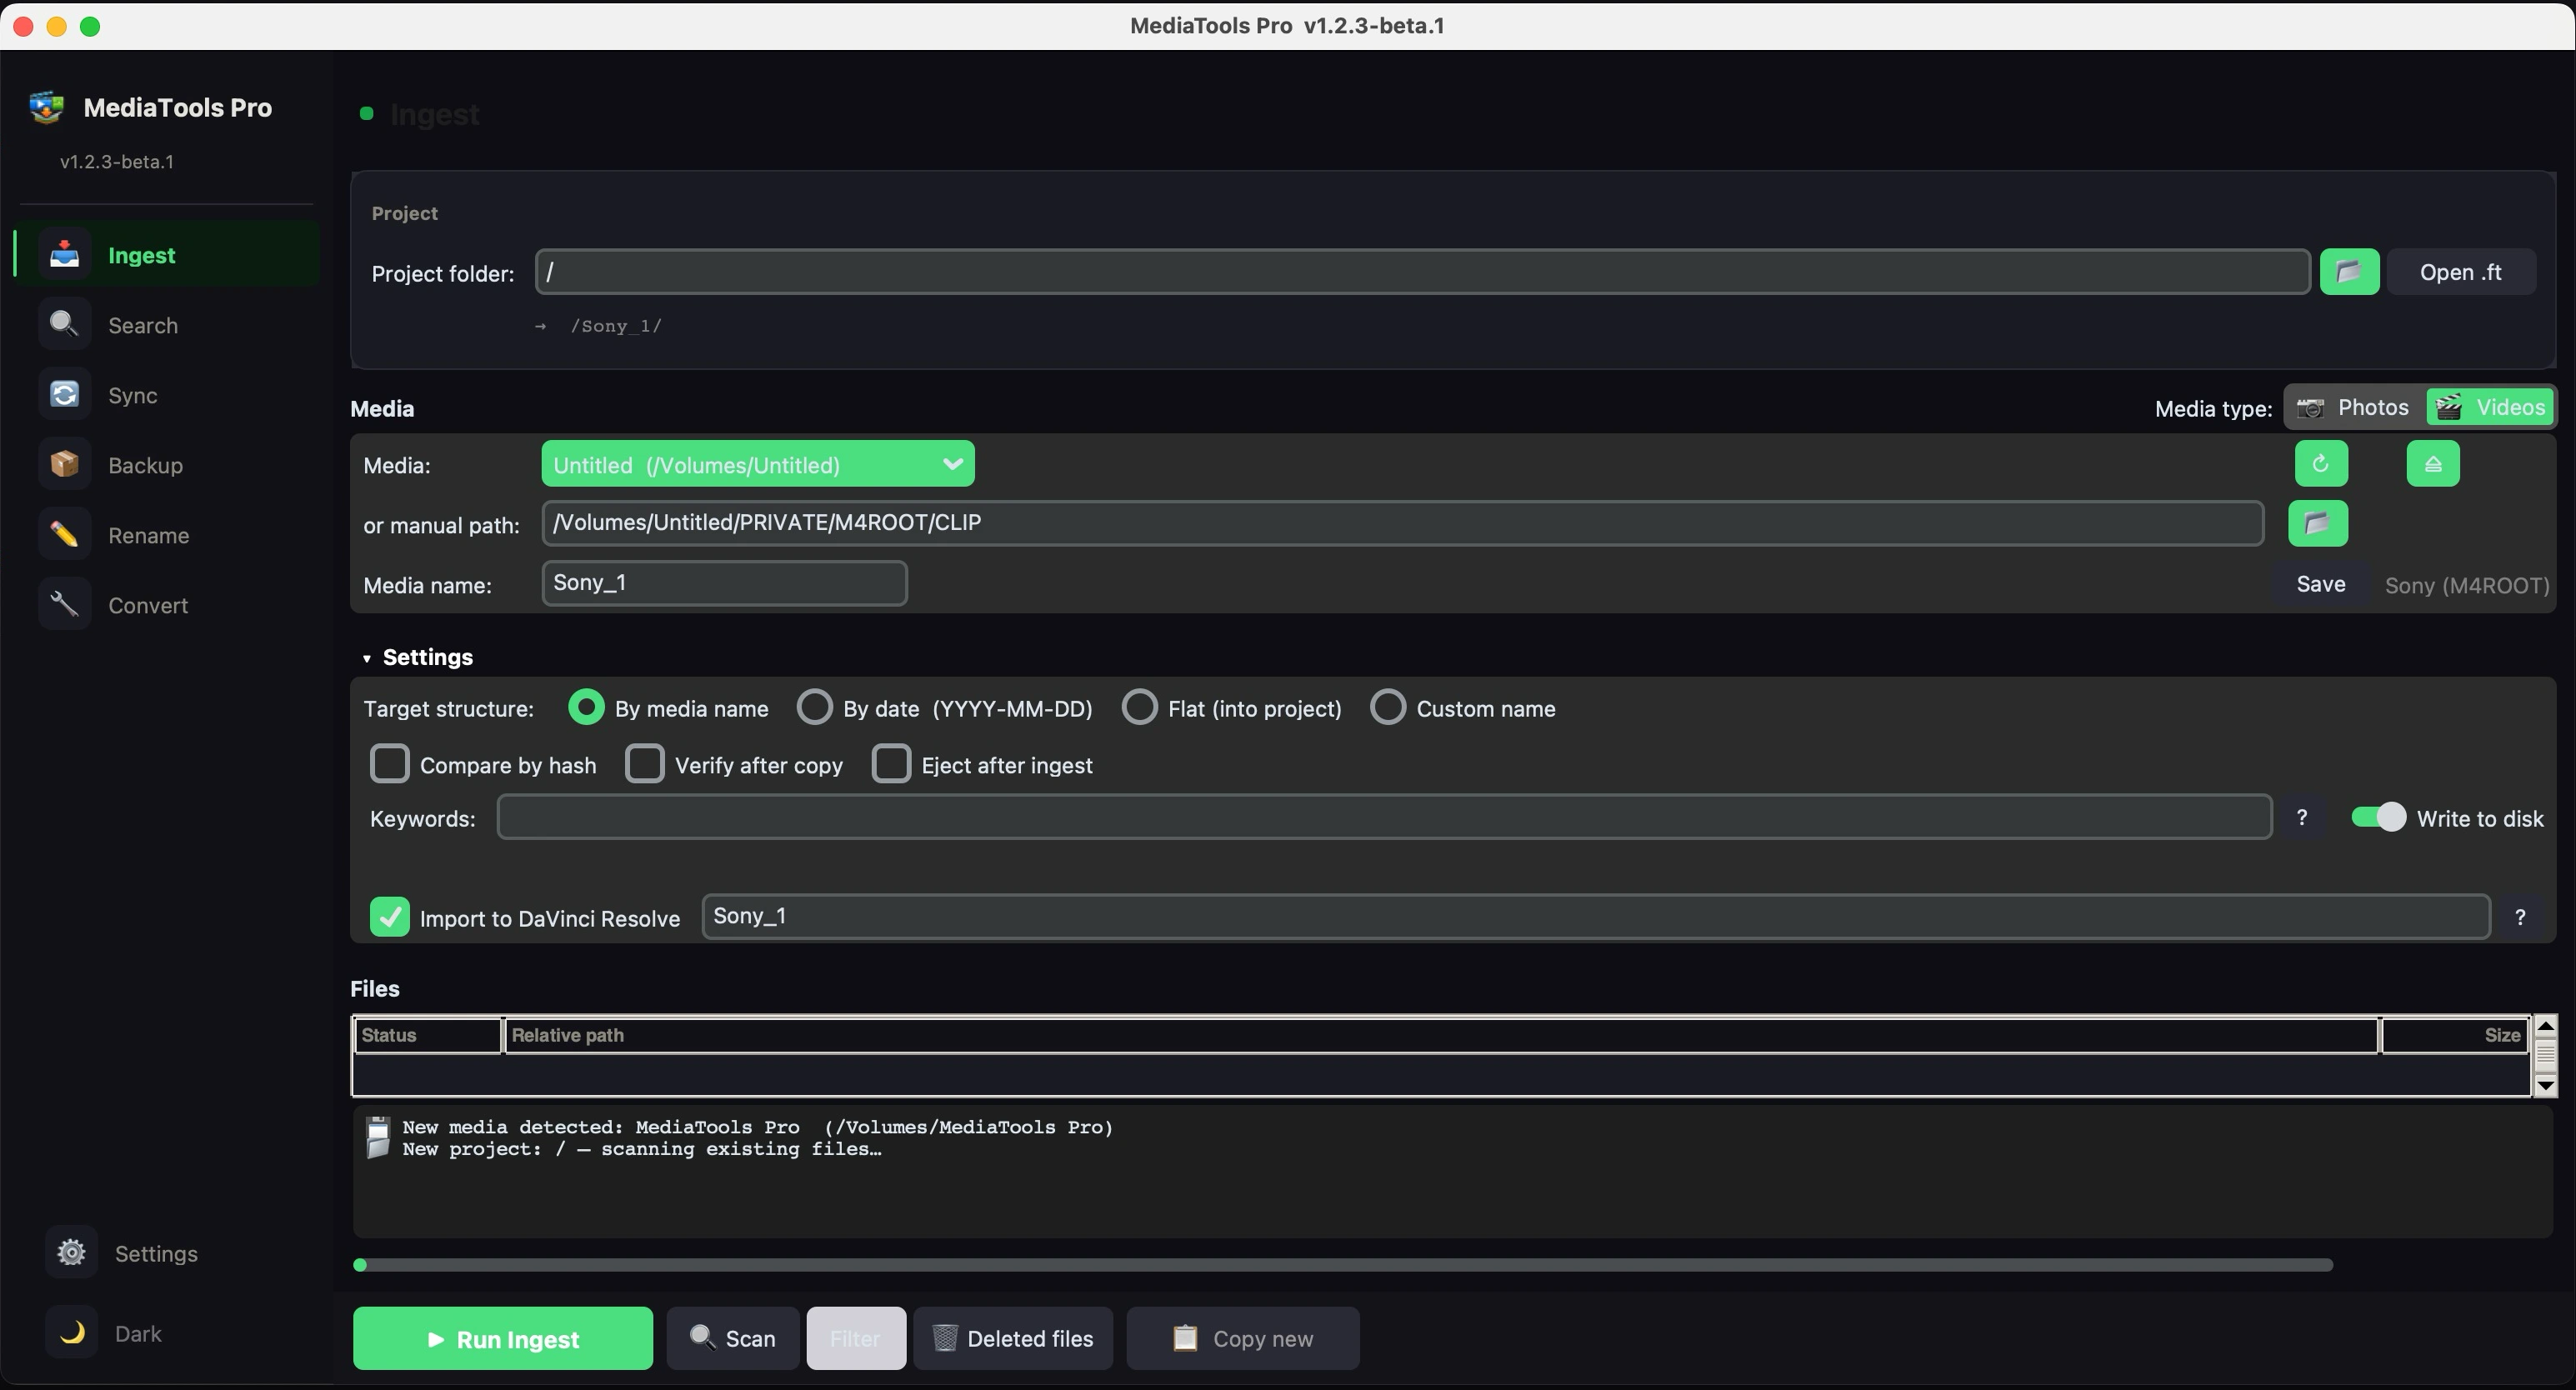Screen dimensions: 2576x1390
Task: Click the Convert wrench icon in sidebar
Action: pos(65,604)
